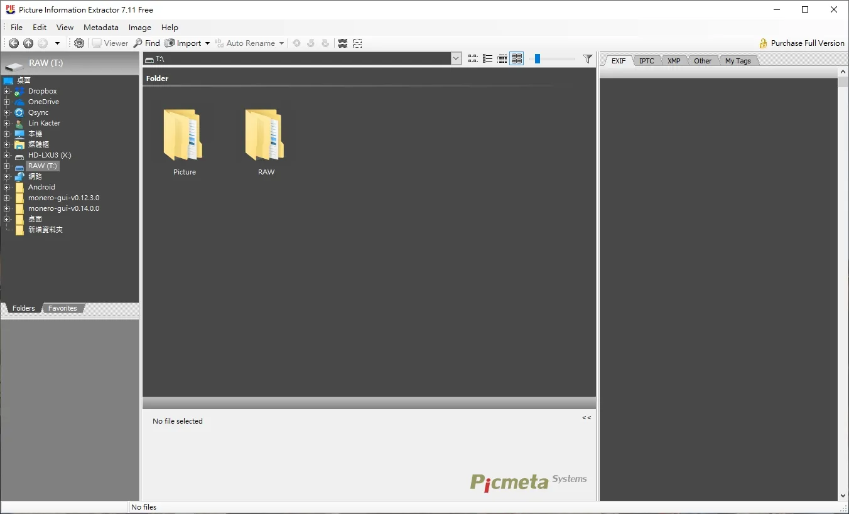Open the Image menu

(140, 28)
